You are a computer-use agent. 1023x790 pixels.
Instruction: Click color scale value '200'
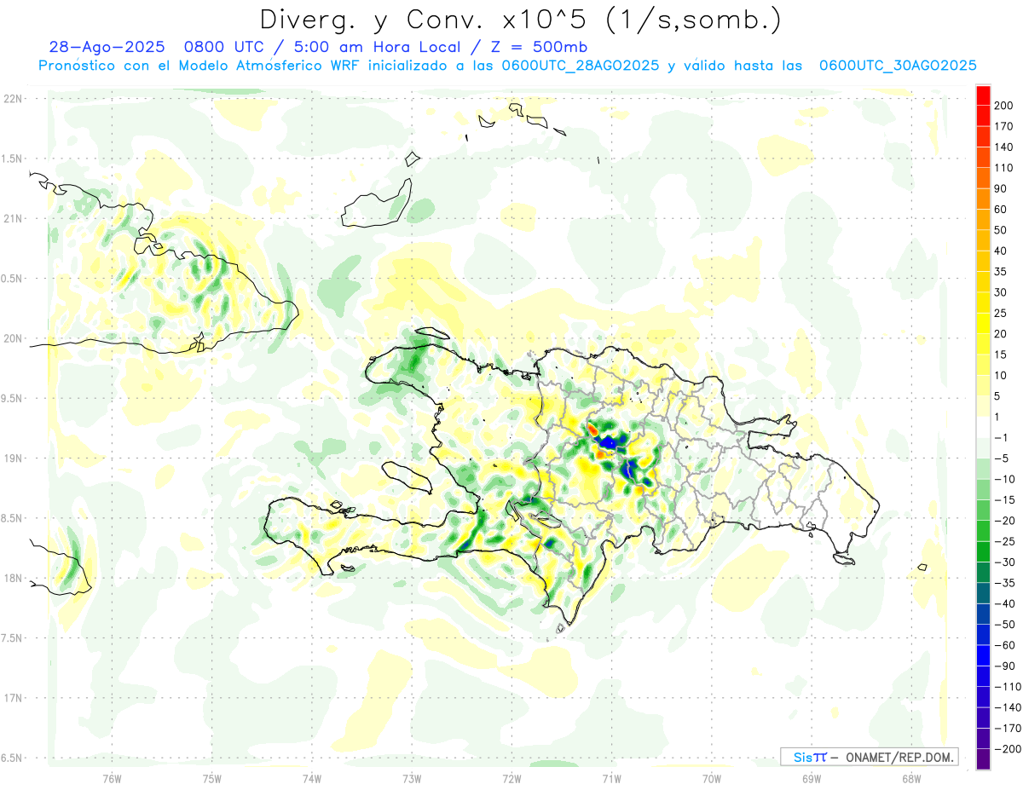[1003, 106]
